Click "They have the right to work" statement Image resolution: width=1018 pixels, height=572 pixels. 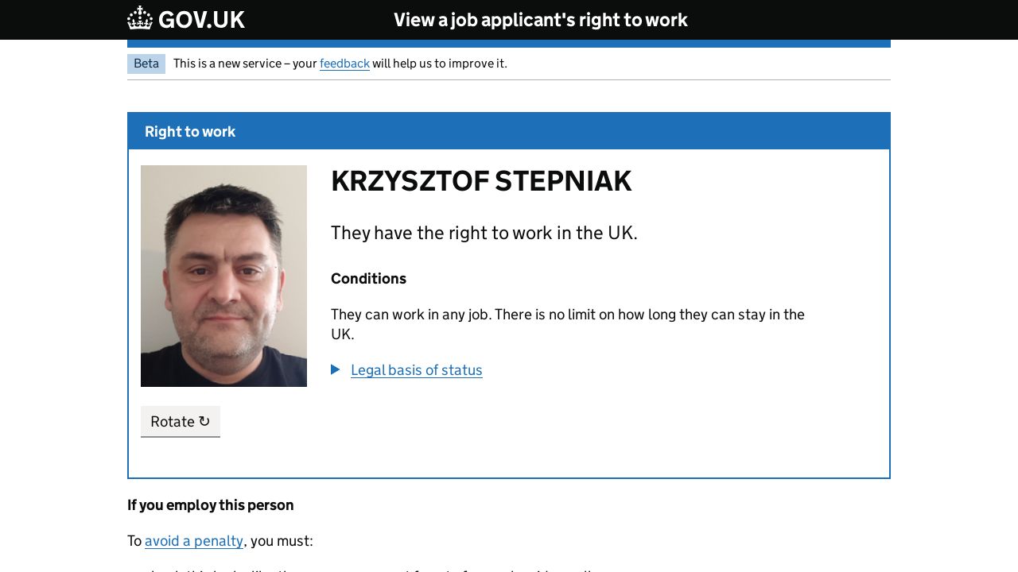click(484, 233)
